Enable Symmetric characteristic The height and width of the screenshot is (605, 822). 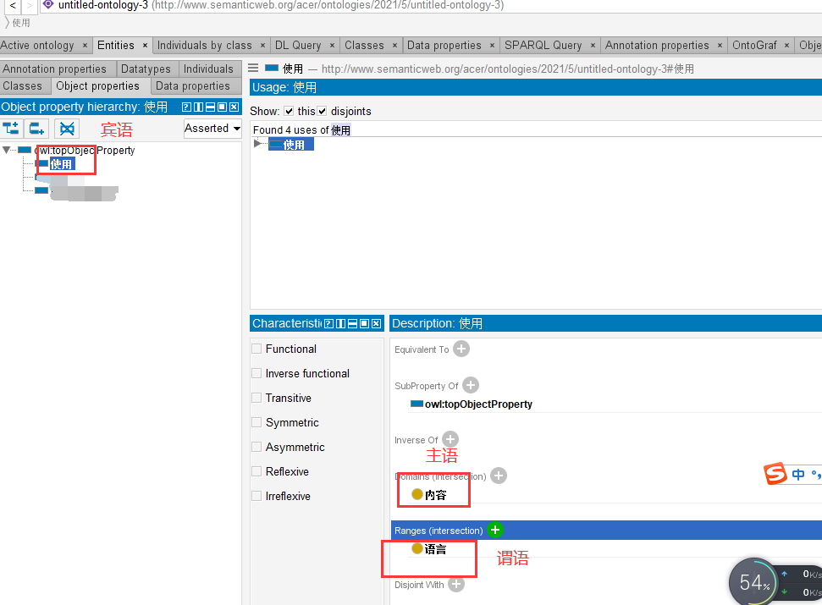pos(257,423)
